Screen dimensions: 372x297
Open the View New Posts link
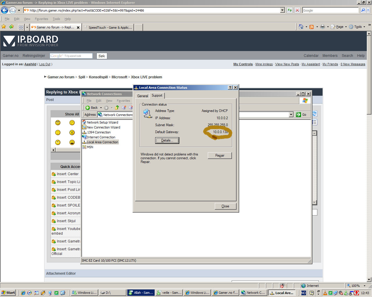point(287,64)
